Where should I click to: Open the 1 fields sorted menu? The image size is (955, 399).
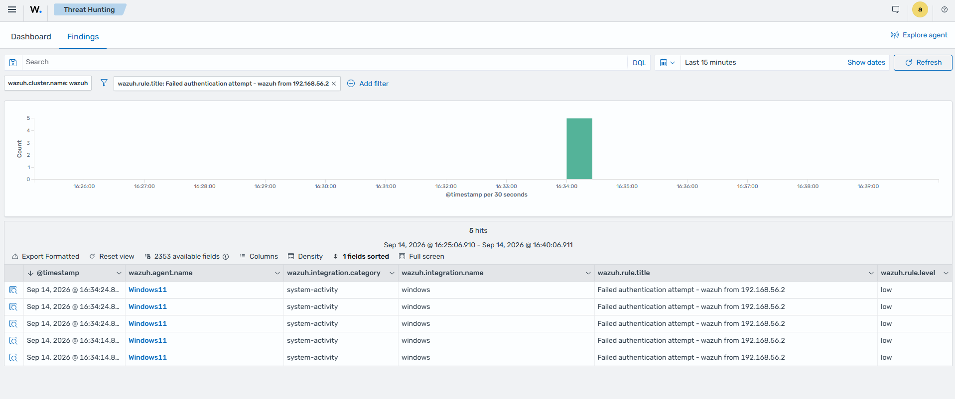[x=361, y=257]
